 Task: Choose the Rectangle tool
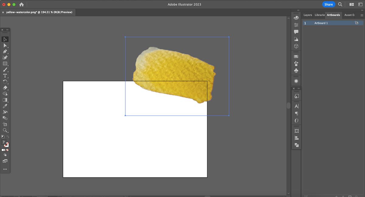[5, 64]
